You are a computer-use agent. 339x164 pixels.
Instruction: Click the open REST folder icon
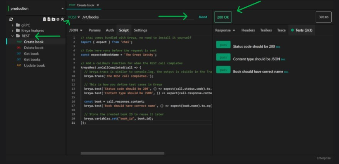(x=18, y=36)
